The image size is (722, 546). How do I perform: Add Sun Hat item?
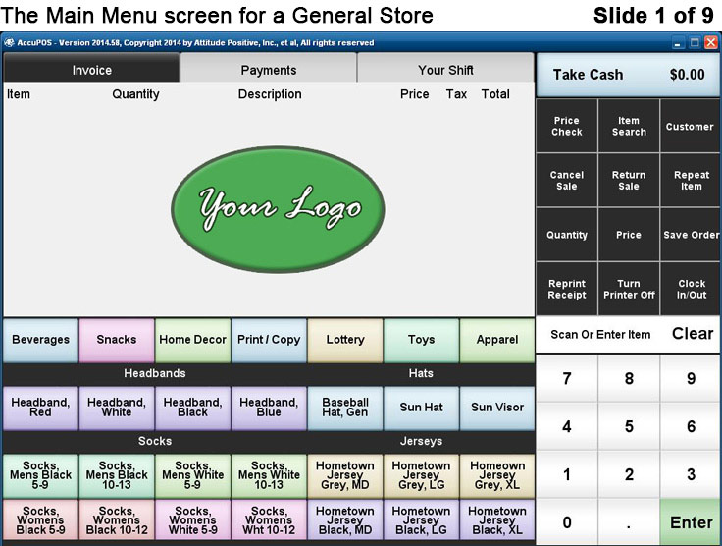pos(421,408)
